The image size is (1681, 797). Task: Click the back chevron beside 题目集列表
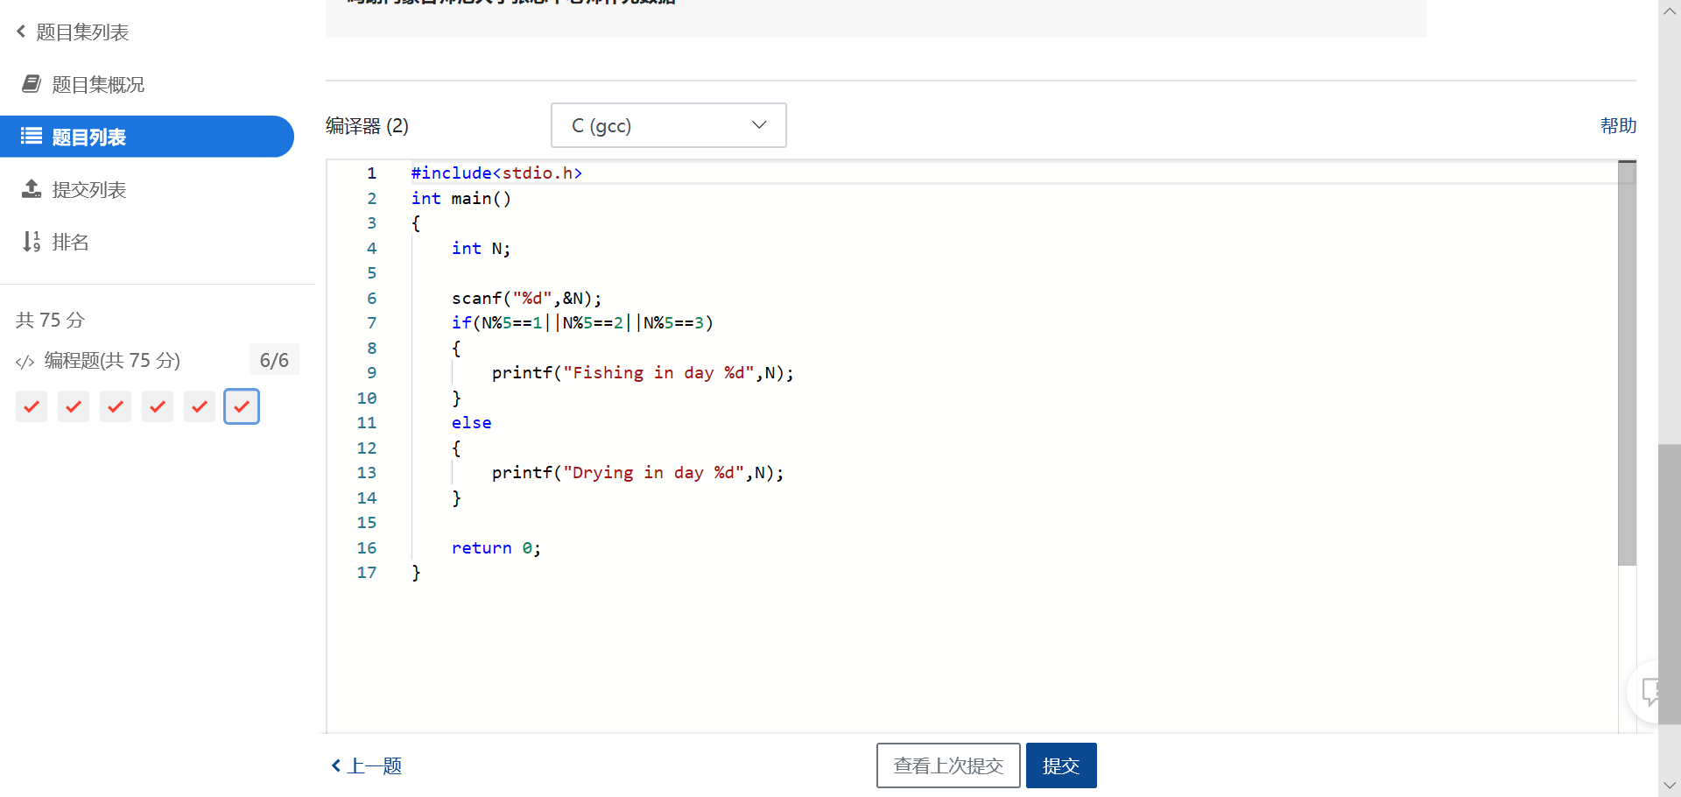(21, 32)
